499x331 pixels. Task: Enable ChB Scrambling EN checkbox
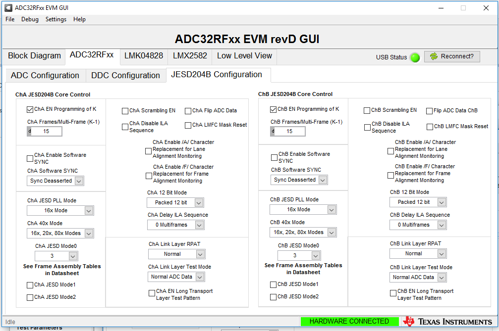click(x=367, y=110)
